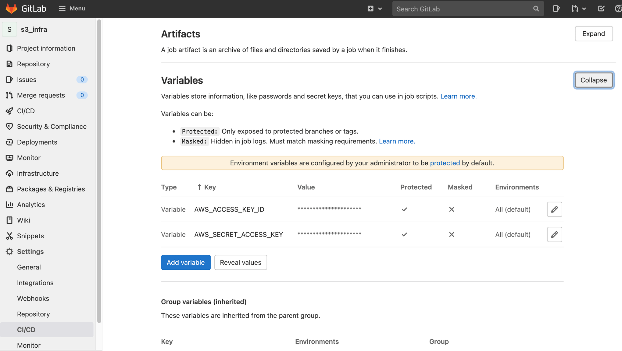Expand the Artifacts section
Image resolution: width=622 pixels, height=351 pixels.
pyautogui.click(x=594, y=33)
